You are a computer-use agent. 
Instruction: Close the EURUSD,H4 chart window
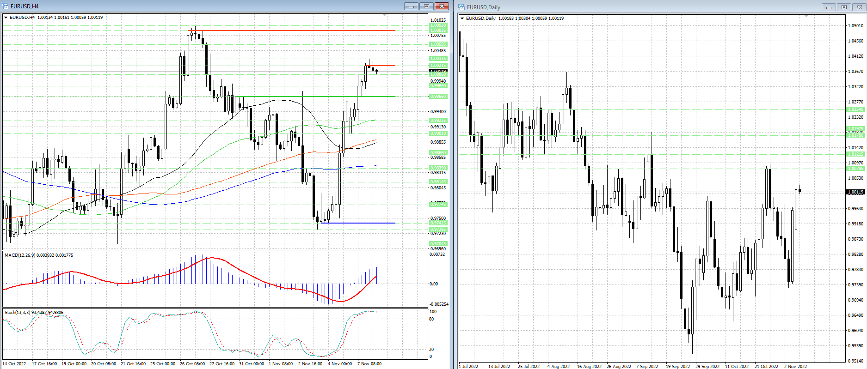pyautogui.click(x=442, y=6)
